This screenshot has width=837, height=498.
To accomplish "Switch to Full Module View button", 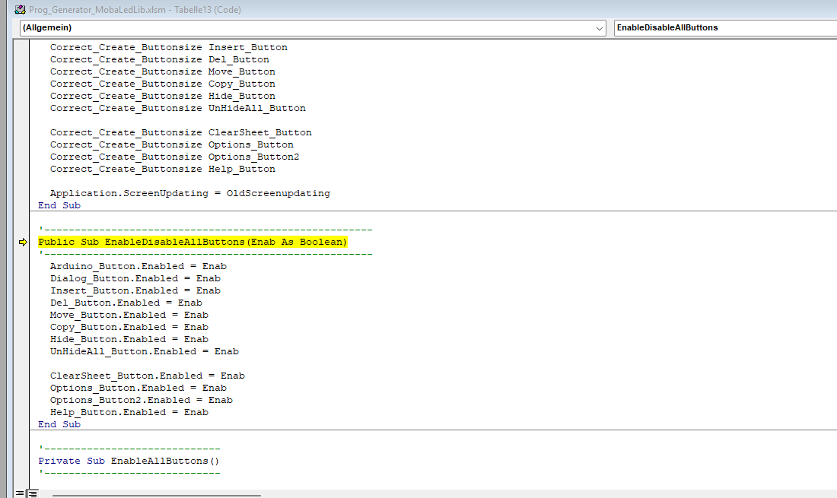I will 32,493.
